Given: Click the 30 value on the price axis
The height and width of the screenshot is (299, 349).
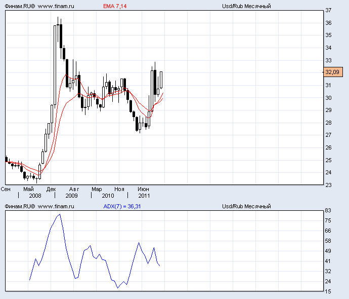Looking at the screenshot, I should 328,98.
